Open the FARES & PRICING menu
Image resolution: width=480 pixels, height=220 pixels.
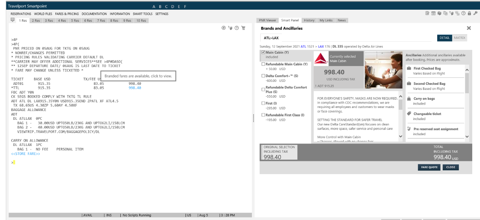[67, 14]
